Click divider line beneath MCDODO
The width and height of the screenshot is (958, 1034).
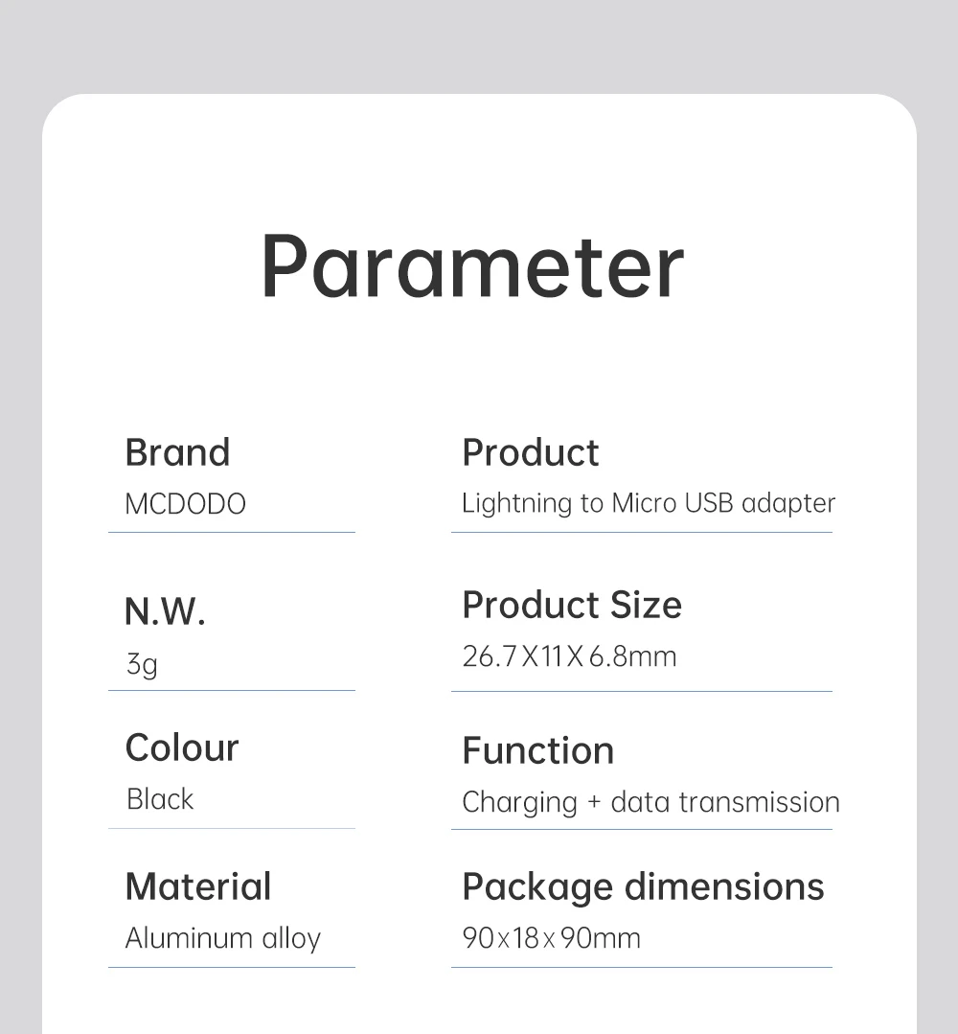pos(231,532)
